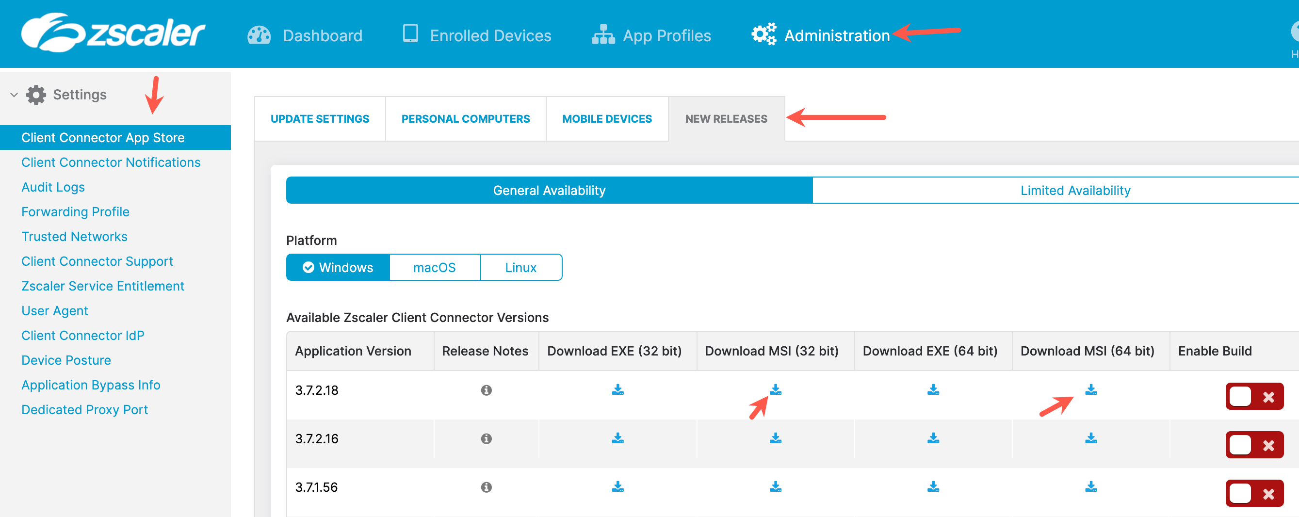This screenshot has height=517, width=1299.
Task: Switch to the Personal Computers tab
Action: tap(466, 118)
